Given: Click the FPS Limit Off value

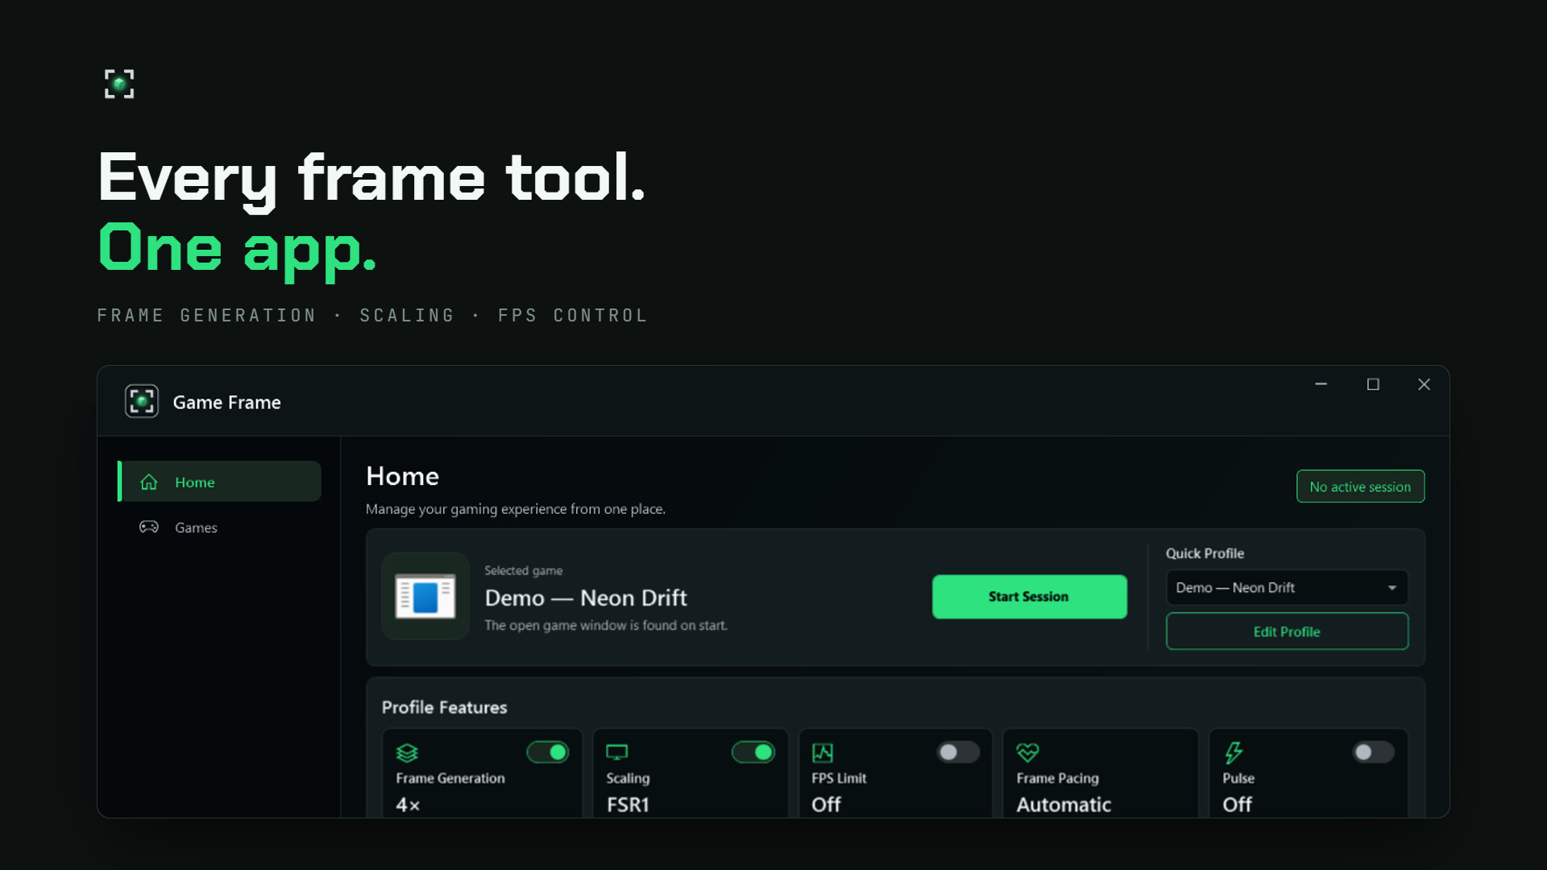Looking at the screenshot, I should [x=826, y=804].
